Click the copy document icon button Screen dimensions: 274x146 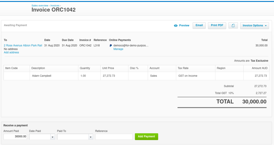[x=233, y=26]
